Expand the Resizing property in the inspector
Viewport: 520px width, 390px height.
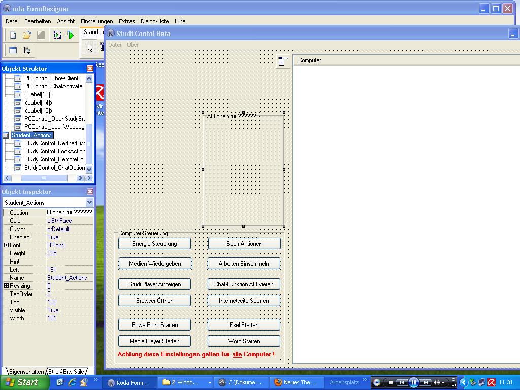coord(6,286)
